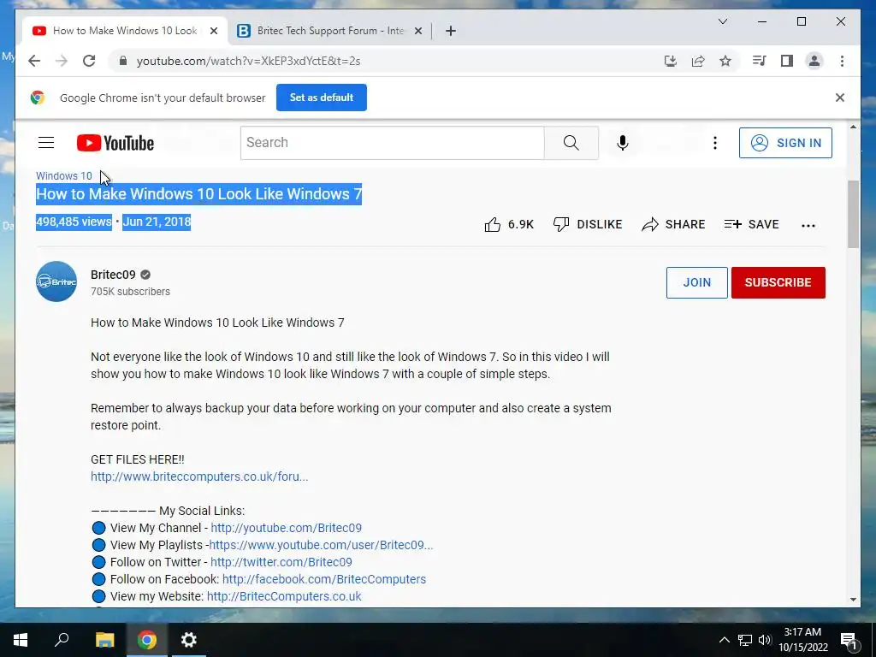Open the volume speaker icon in tray
Image resolution: width=876 pixels, height=657 pixels.
[765, 640]
